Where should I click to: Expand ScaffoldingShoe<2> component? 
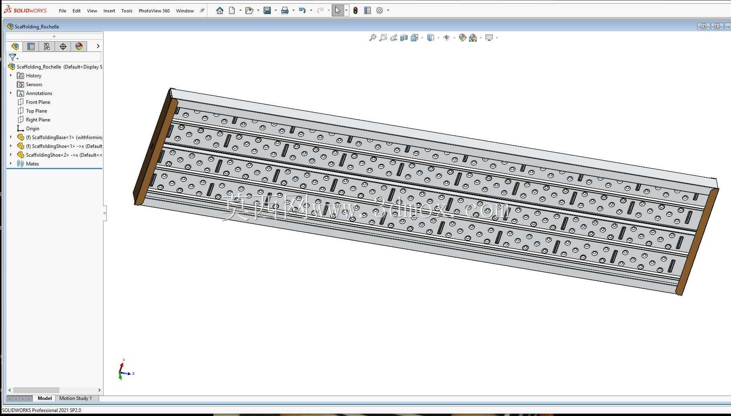[11, 155]
